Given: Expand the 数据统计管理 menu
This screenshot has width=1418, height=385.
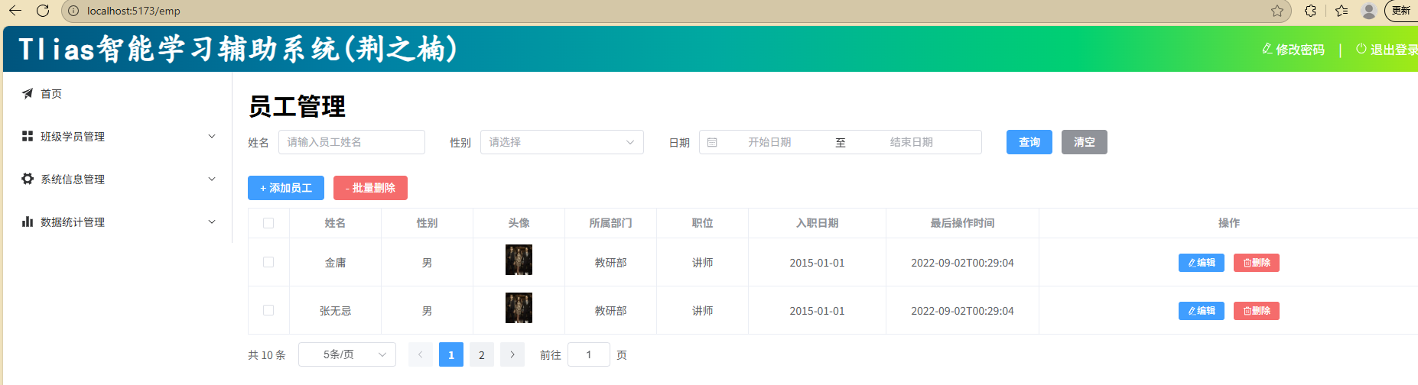Looking at the screenshot, I should pos(119,222).
